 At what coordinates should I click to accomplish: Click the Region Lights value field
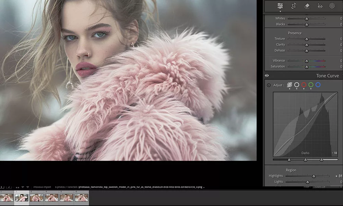pos(341,182)
